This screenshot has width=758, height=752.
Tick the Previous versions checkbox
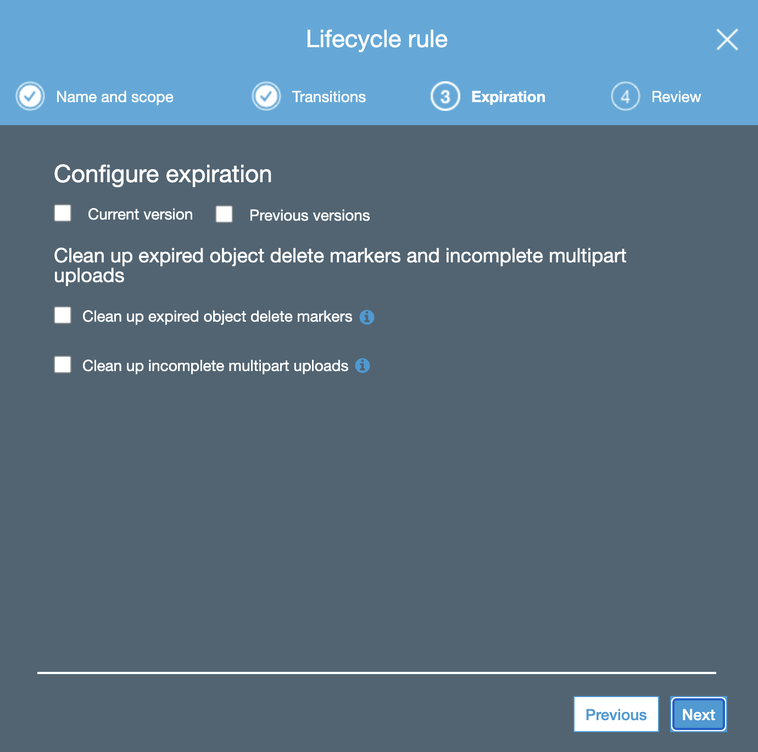(x=224, y=214)
